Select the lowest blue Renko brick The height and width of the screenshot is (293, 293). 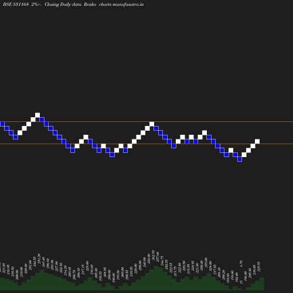click(240, 159)
